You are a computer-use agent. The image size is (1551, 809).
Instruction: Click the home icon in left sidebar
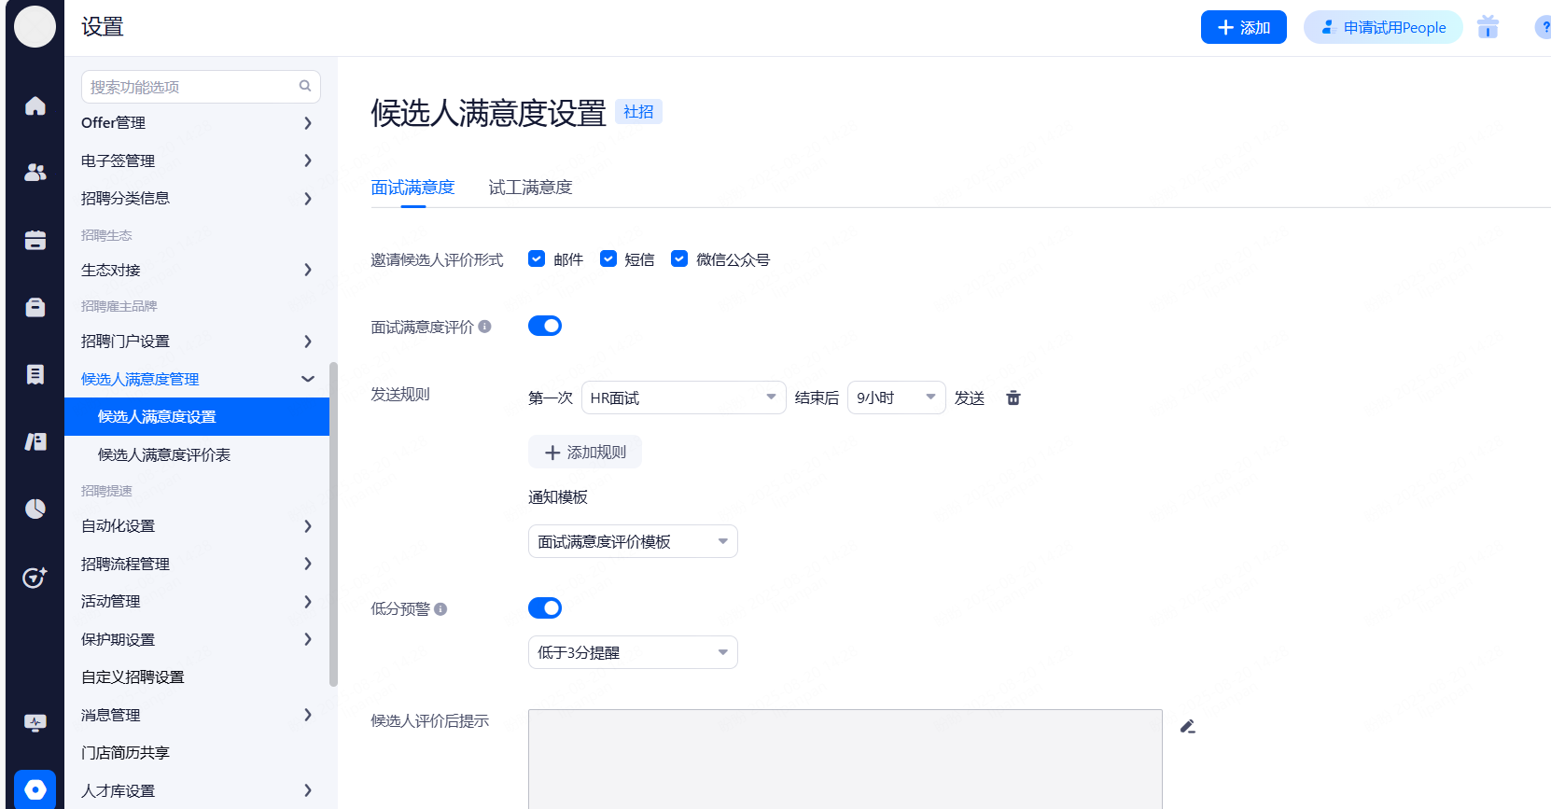point(35,106)
